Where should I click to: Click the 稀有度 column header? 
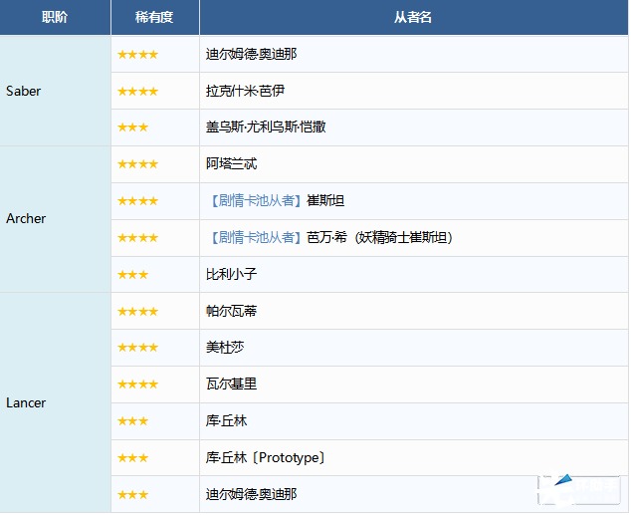pyautogui.click(x=154, y=18)
